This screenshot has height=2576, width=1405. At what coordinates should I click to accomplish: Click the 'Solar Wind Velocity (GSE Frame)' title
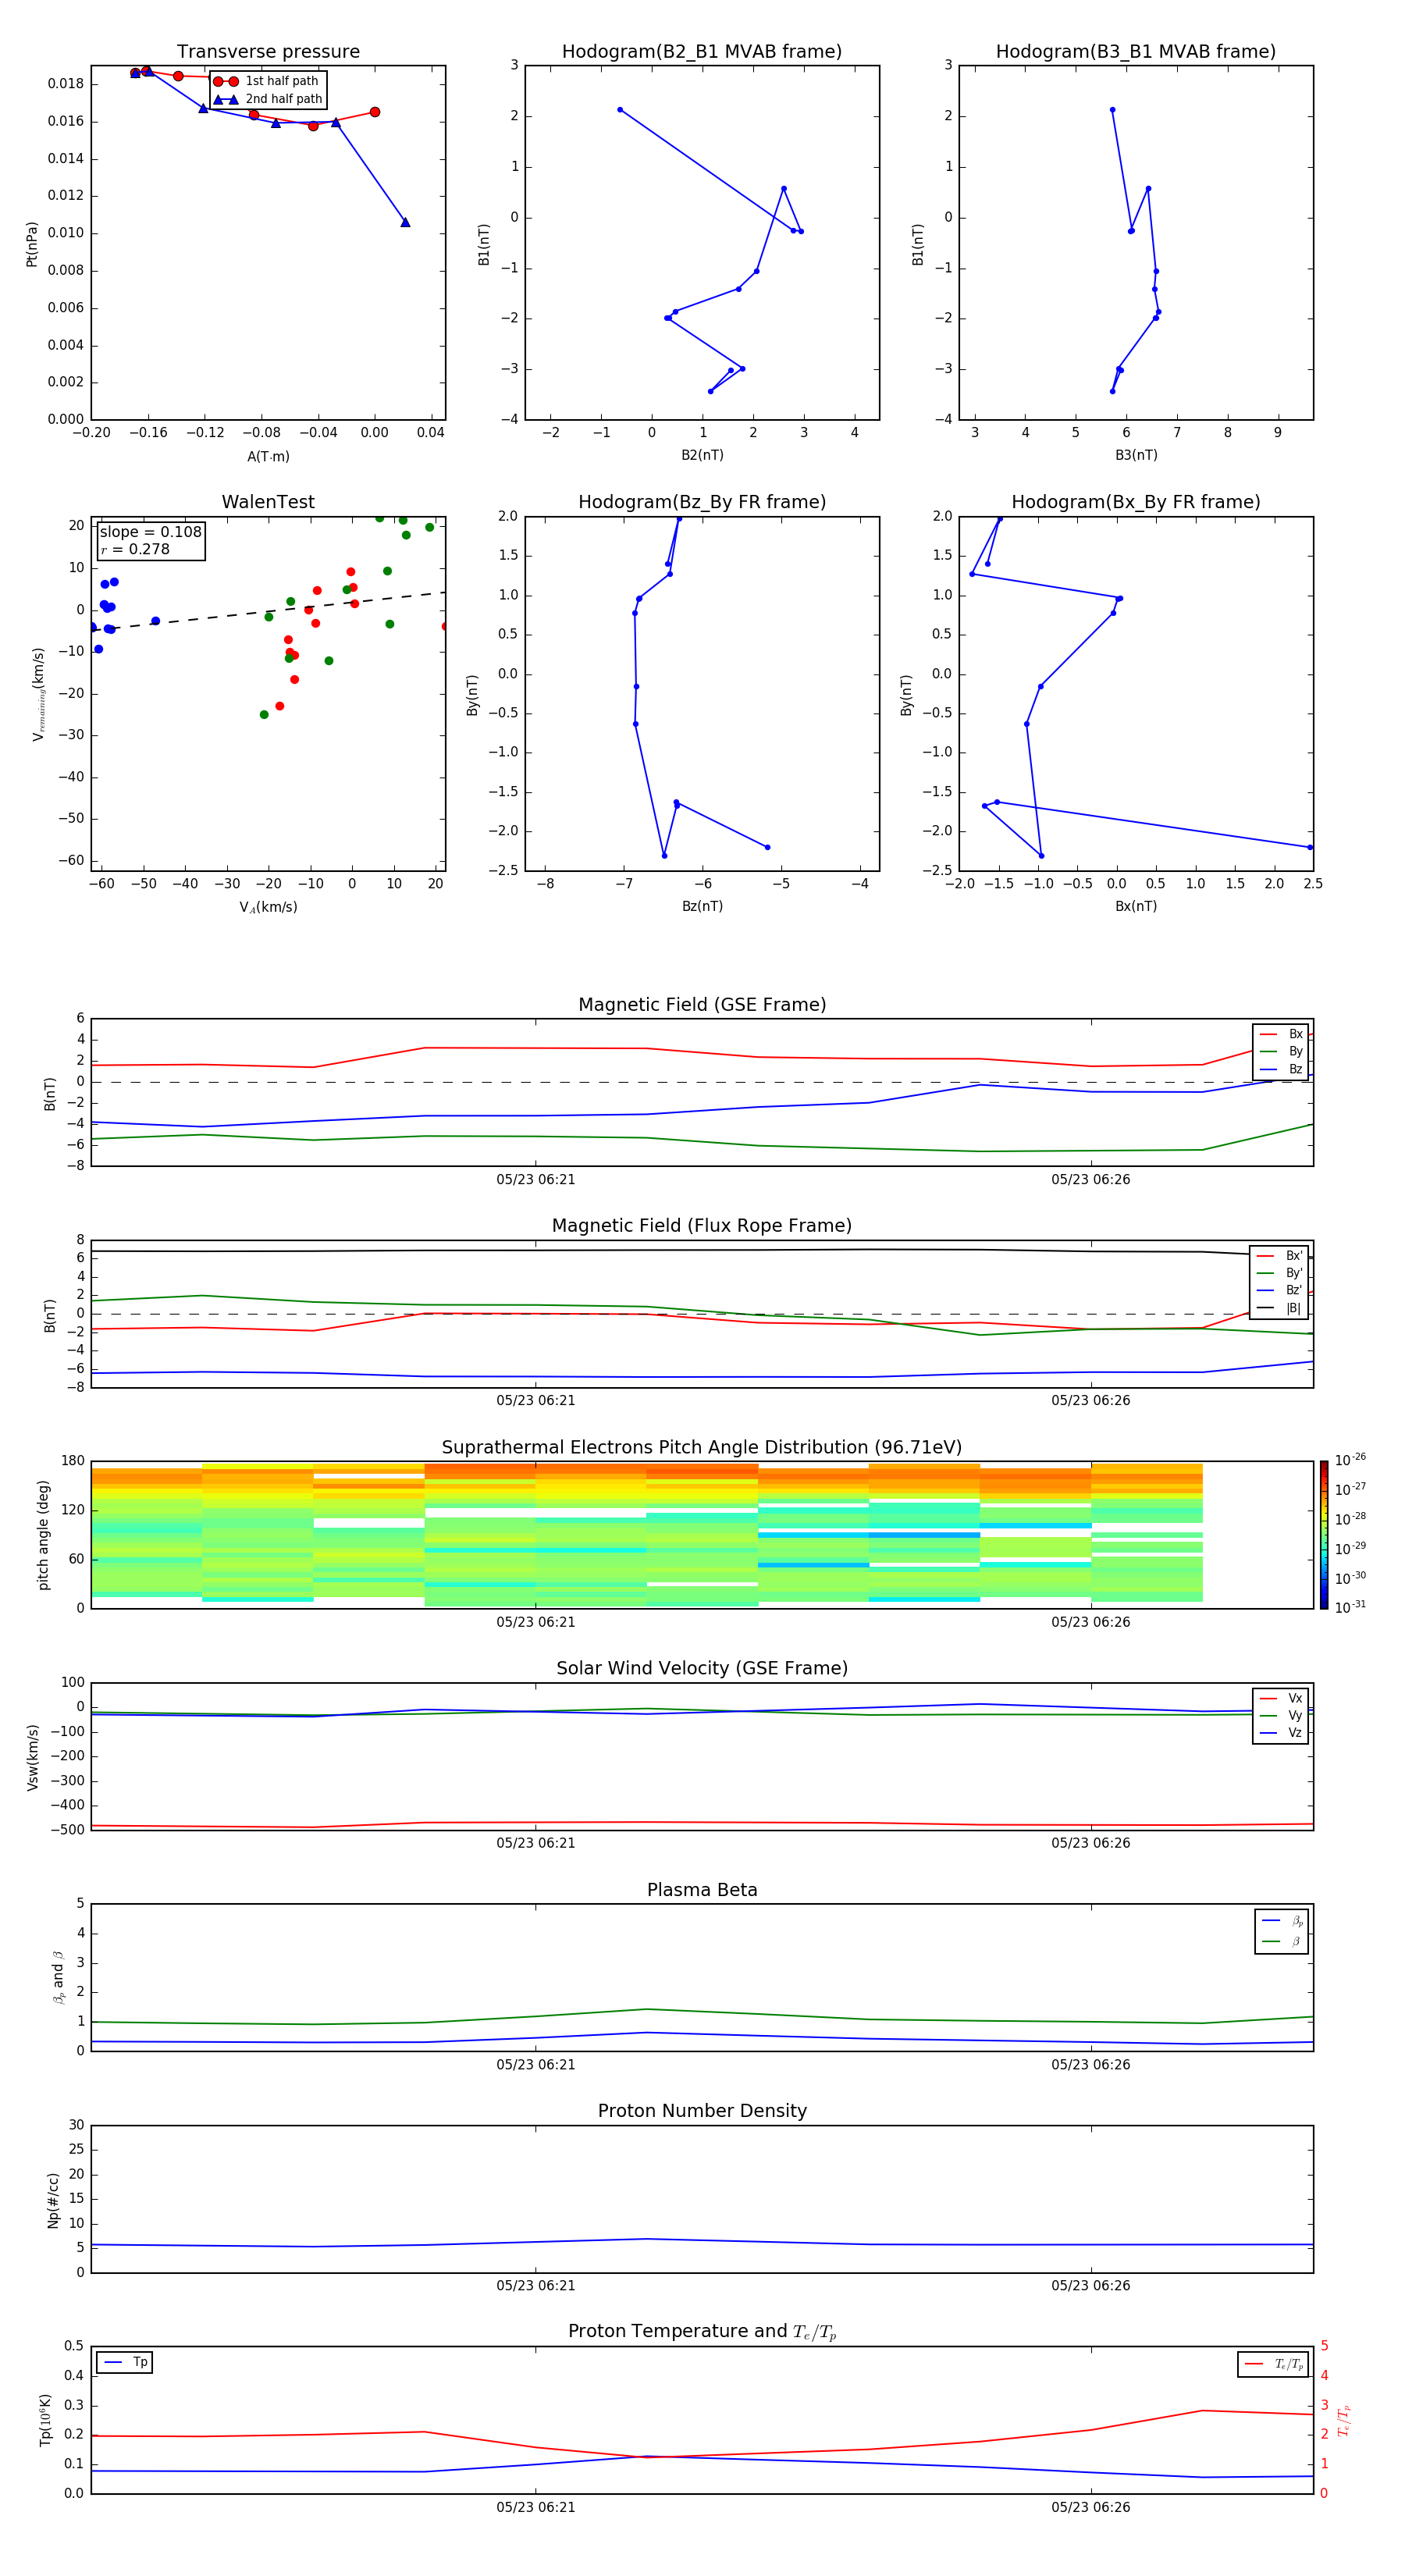click(x=702, y=1669)
